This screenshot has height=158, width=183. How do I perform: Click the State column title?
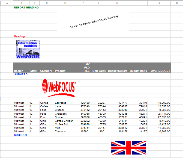[34, 71]
